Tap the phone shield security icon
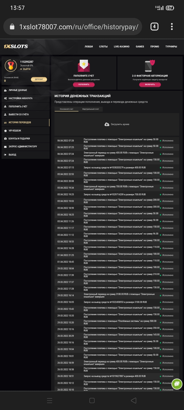Viewport: 184px width, 410px height. point(150,66)
